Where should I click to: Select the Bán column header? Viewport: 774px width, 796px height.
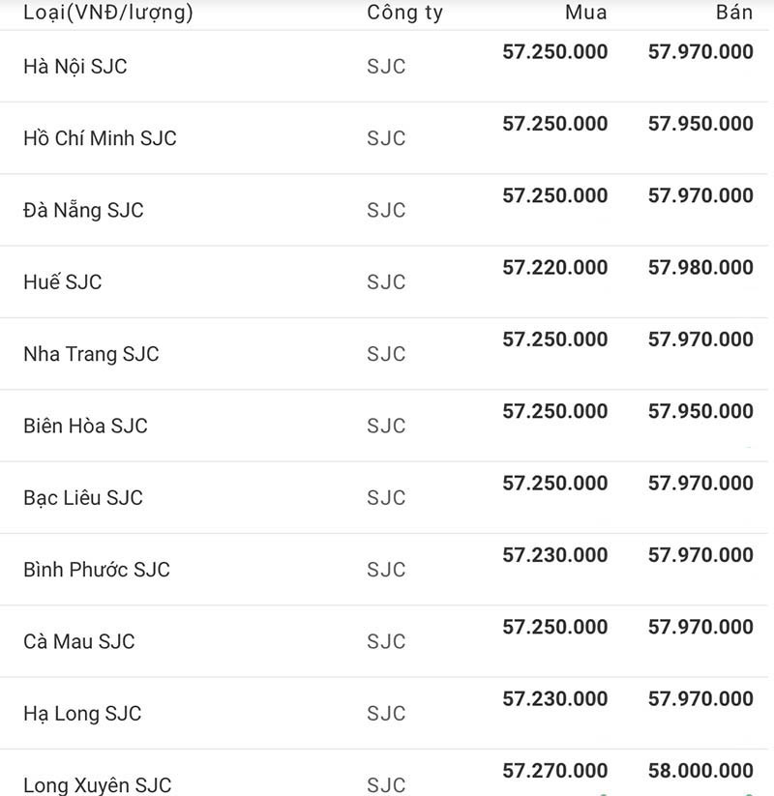click(735, 14)
